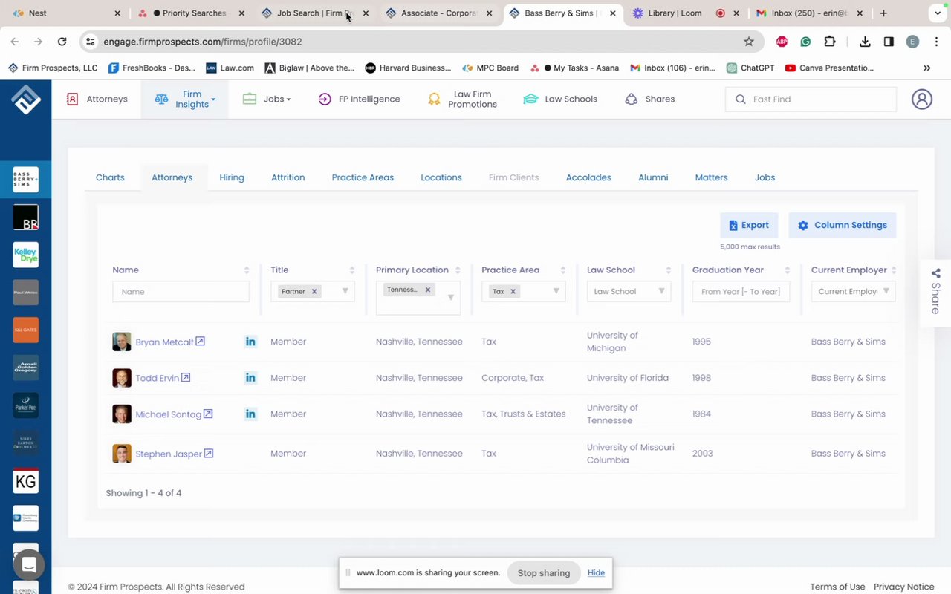
Task: Open Todd Ervin's LinkedIn profile
Action: pyautogui.click(x=250, y=378)
